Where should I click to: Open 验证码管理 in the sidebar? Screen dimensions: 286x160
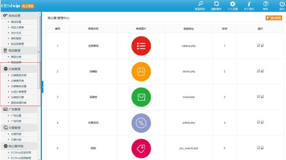coord(17,44)
